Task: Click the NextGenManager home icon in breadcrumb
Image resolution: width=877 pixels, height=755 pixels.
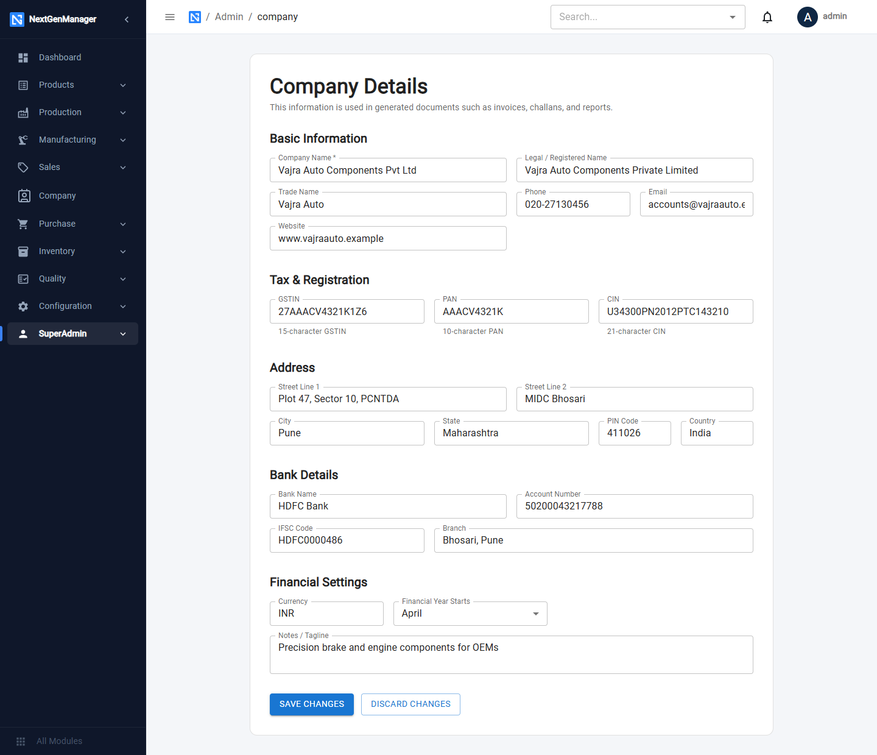Action: 195,17
